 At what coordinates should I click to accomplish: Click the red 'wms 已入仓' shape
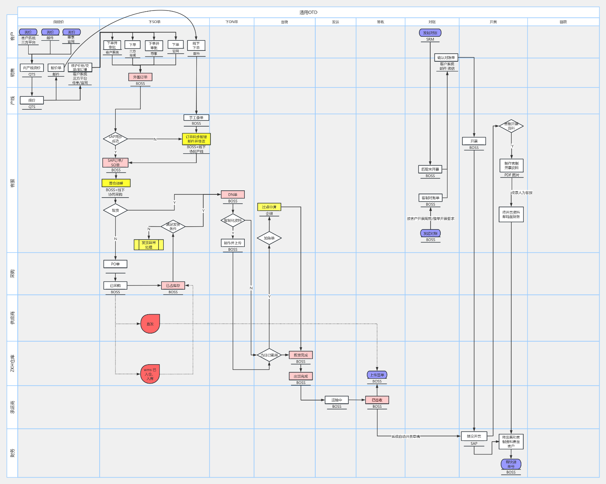[150, 374]
